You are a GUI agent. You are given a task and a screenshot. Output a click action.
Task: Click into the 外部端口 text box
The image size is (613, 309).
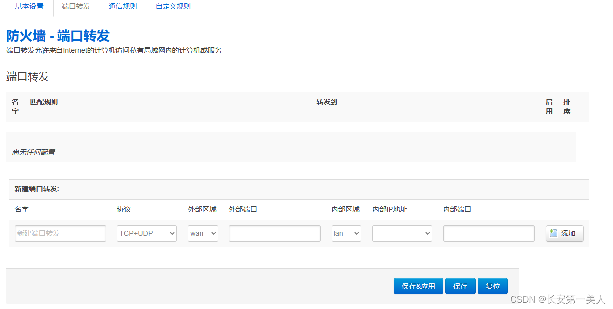click(x=275, y=233)
